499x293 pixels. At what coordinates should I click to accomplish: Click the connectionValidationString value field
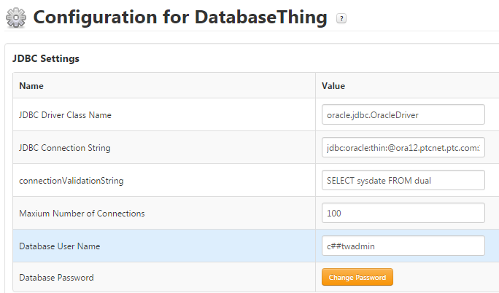tap(403, 180)
